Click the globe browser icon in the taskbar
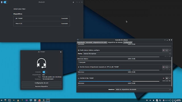 point(22,100)
